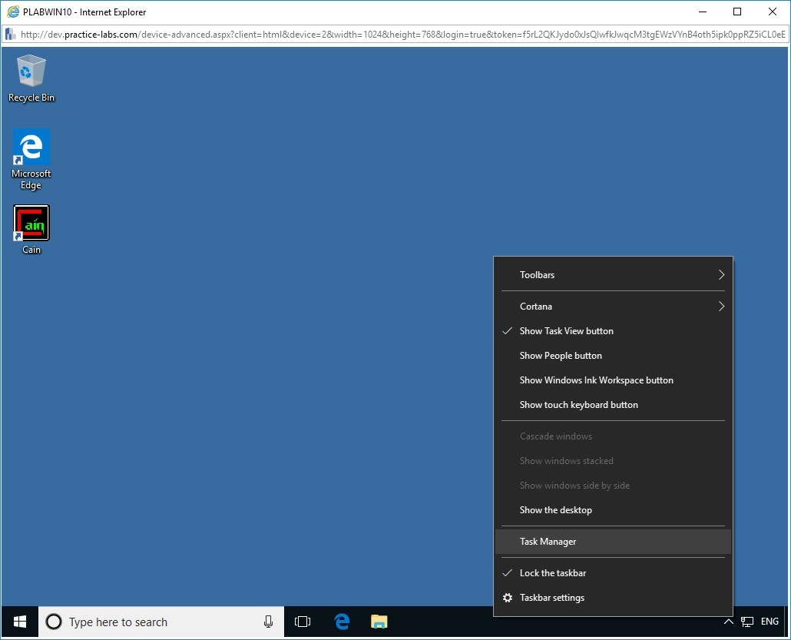Open Task Manager from the context menu
791x640 pixels.
pyautogui.click(x=548, y=541)
